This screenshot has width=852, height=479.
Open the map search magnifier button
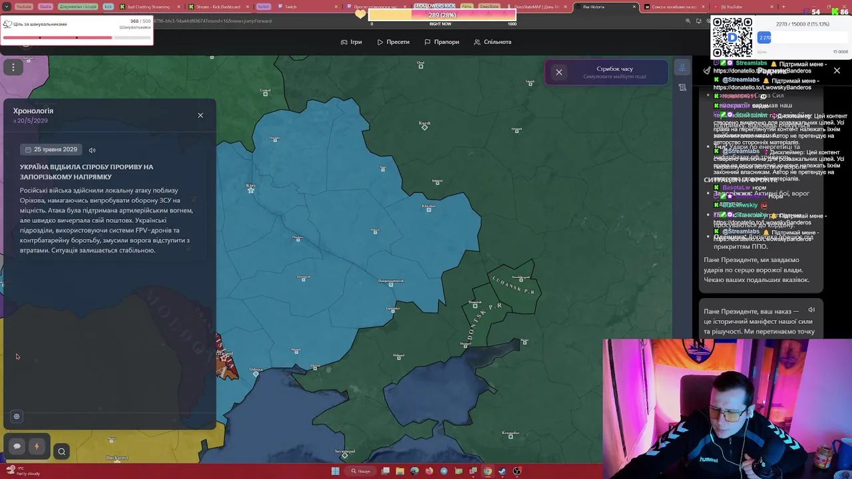pos(61,452)
